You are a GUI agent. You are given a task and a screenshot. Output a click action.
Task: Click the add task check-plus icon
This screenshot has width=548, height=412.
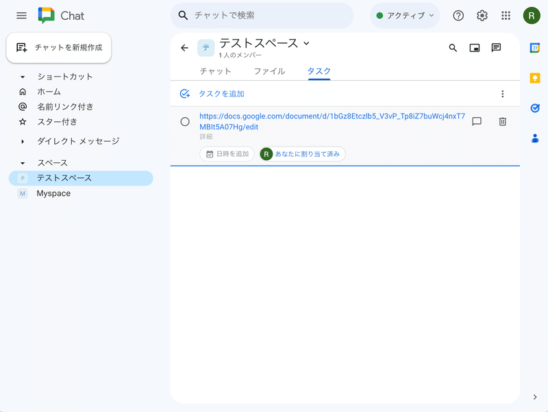[184, 94]
